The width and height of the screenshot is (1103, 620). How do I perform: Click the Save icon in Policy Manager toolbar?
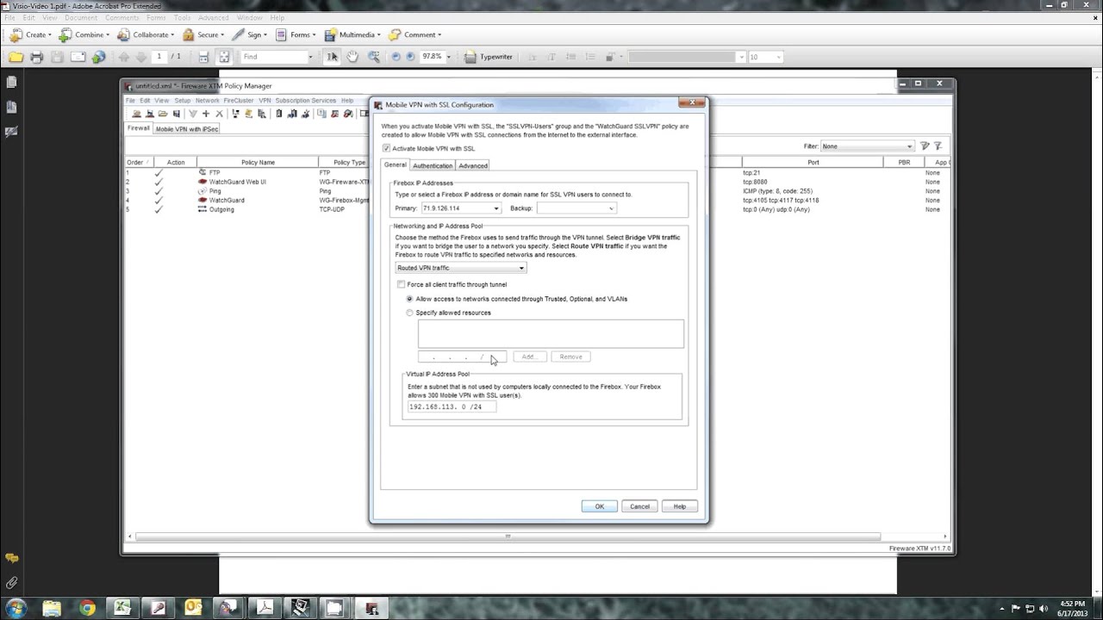(x=177, y=114)
